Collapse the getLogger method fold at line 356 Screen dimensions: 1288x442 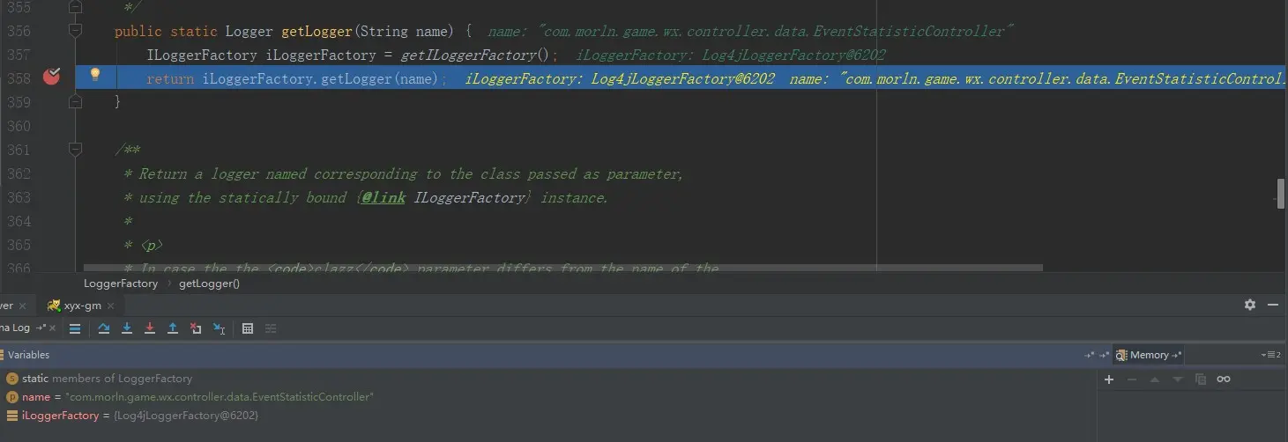[x=76, y=31]
